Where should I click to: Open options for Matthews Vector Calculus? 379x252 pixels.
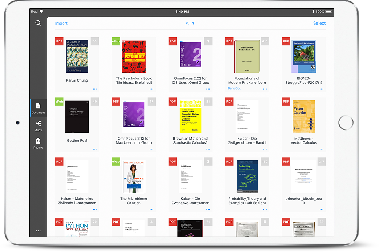click(322, 149)
